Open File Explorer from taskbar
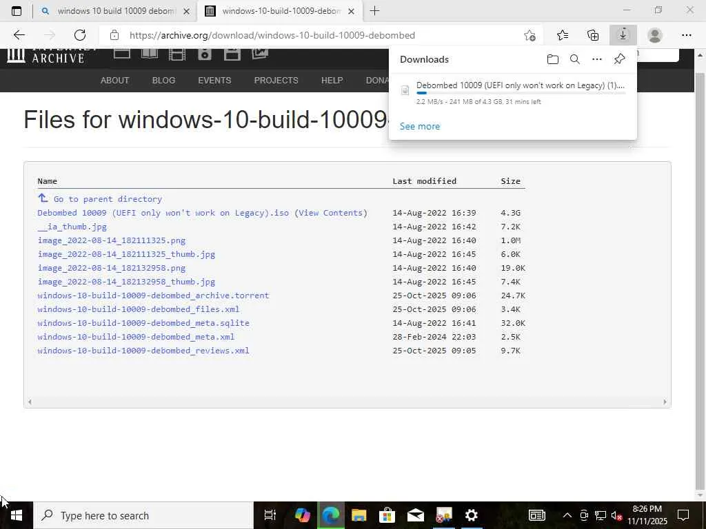 (x=359, y=515)
